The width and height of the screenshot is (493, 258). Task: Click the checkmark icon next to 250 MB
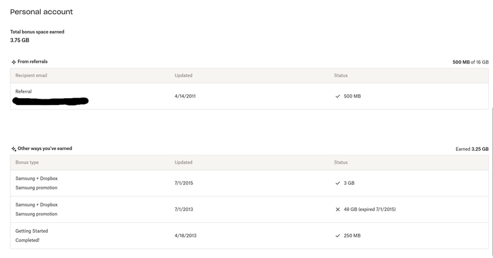[x=338, y=236]
